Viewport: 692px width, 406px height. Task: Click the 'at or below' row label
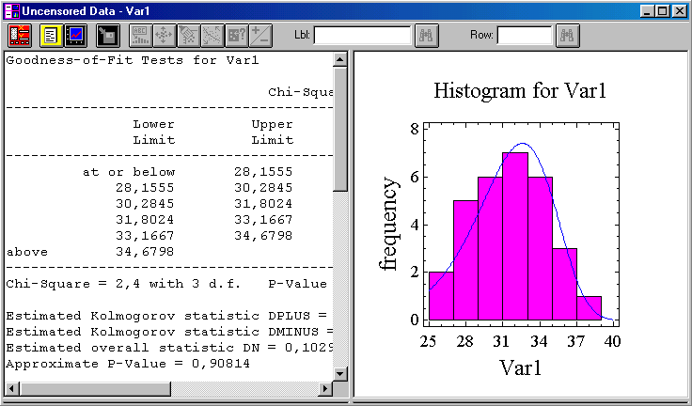129,172
